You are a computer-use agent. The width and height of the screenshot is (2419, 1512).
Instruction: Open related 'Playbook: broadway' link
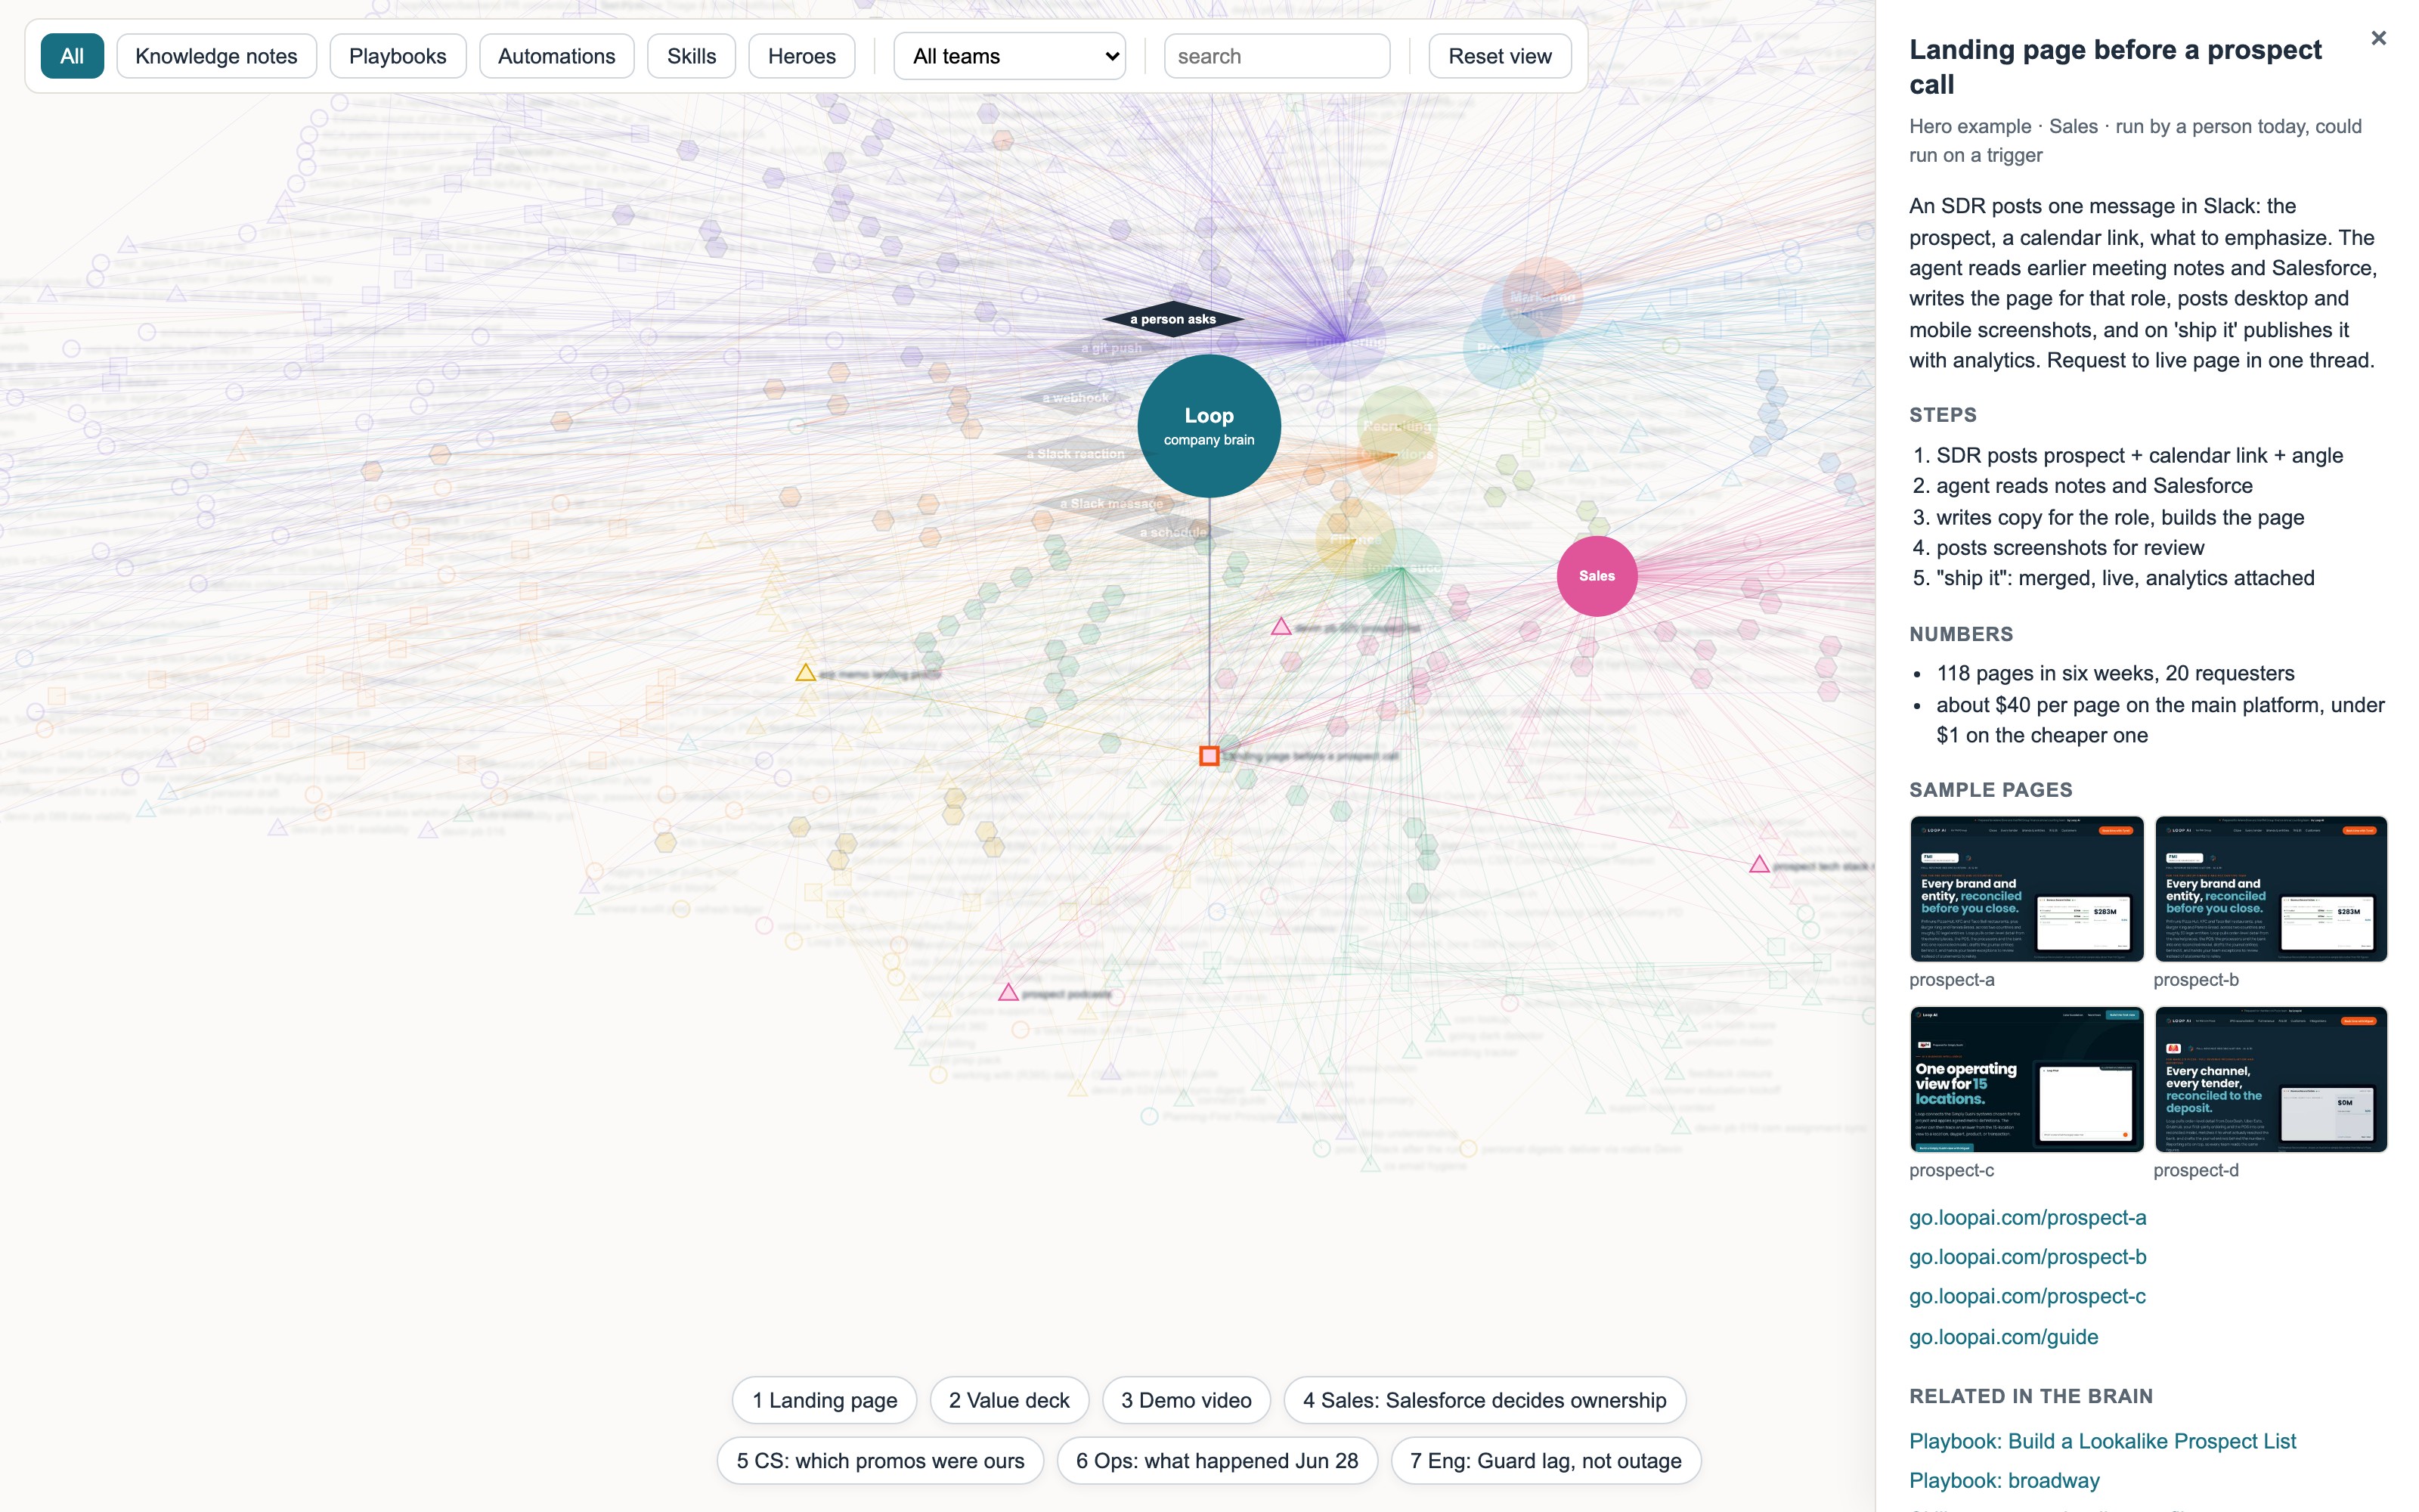point(2003,1481)
